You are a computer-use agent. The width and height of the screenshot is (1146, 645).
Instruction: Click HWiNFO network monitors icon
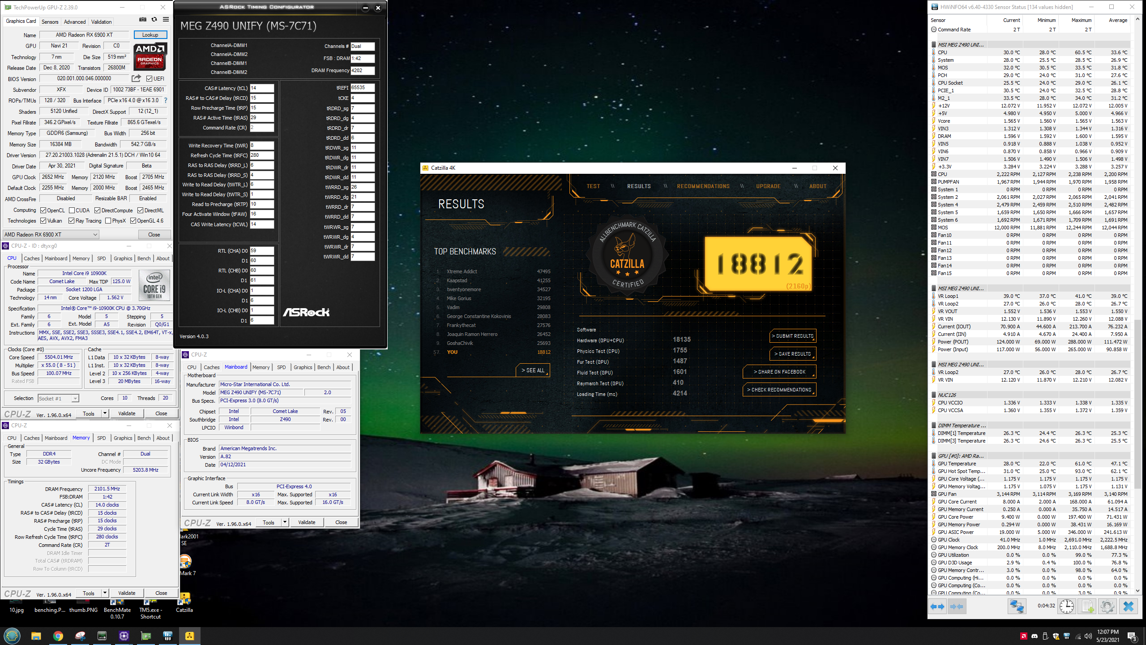tap(1017, 606)
